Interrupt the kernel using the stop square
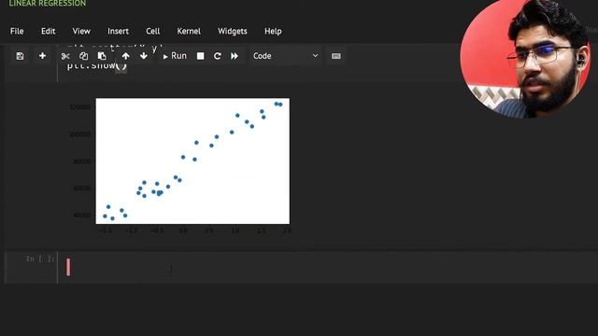The image size is (598, 336). tap(200, 56)
